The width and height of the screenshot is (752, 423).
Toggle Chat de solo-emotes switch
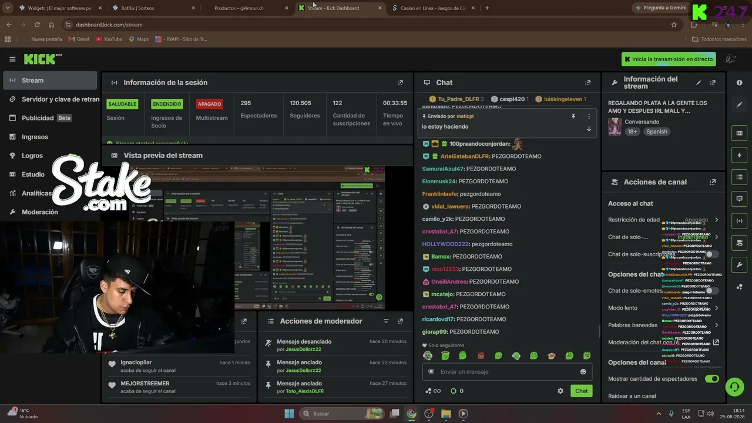tap(711, 291)
